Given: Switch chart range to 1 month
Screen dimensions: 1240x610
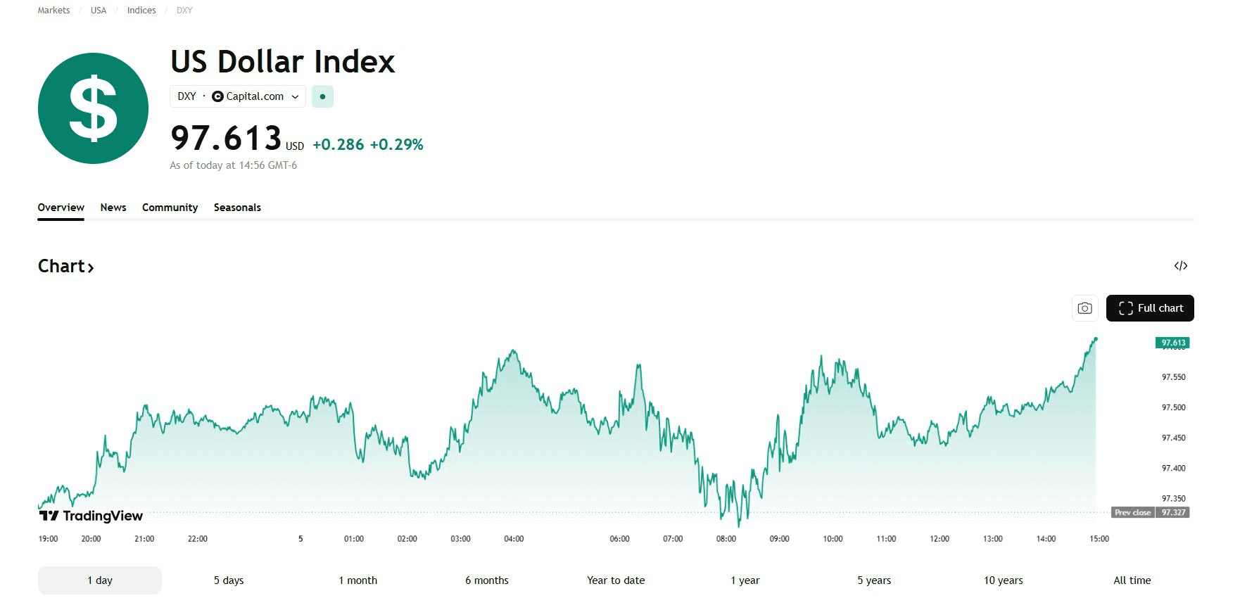Looking at the screenshot, I should tap(358, 580).
